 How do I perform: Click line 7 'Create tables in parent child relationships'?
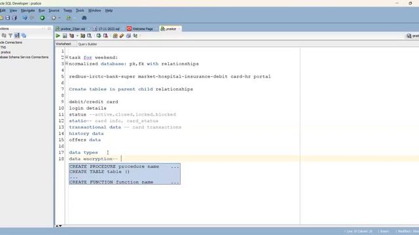pos(131,89)
